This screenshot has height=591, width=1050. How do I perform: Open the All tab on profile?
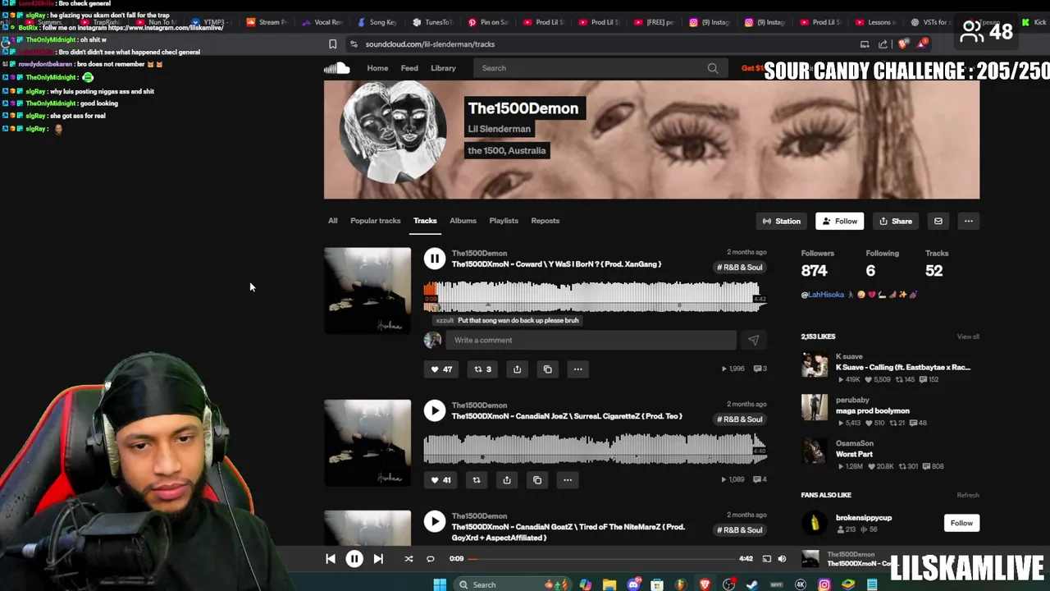point(333,221)
